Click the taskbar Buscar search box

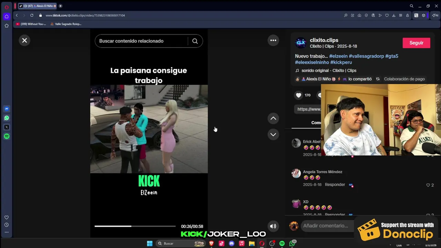(x=180, y=244)
